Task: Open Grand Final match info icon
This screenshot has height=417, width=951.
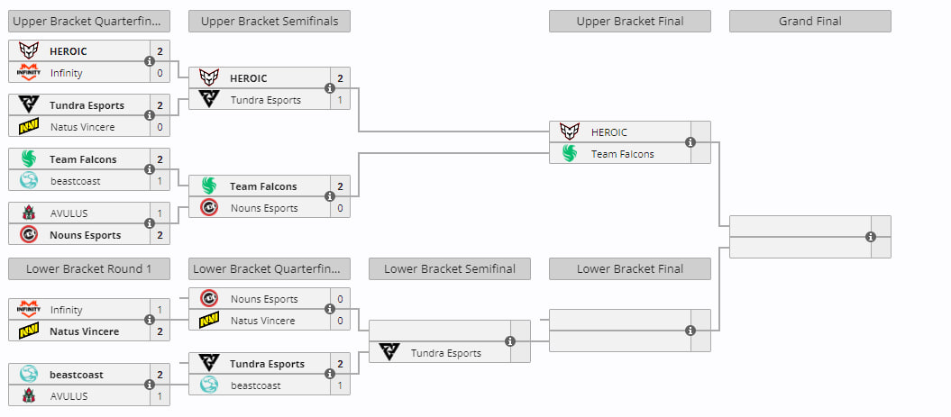Action: pyautogui.click(x=871, y=237)
